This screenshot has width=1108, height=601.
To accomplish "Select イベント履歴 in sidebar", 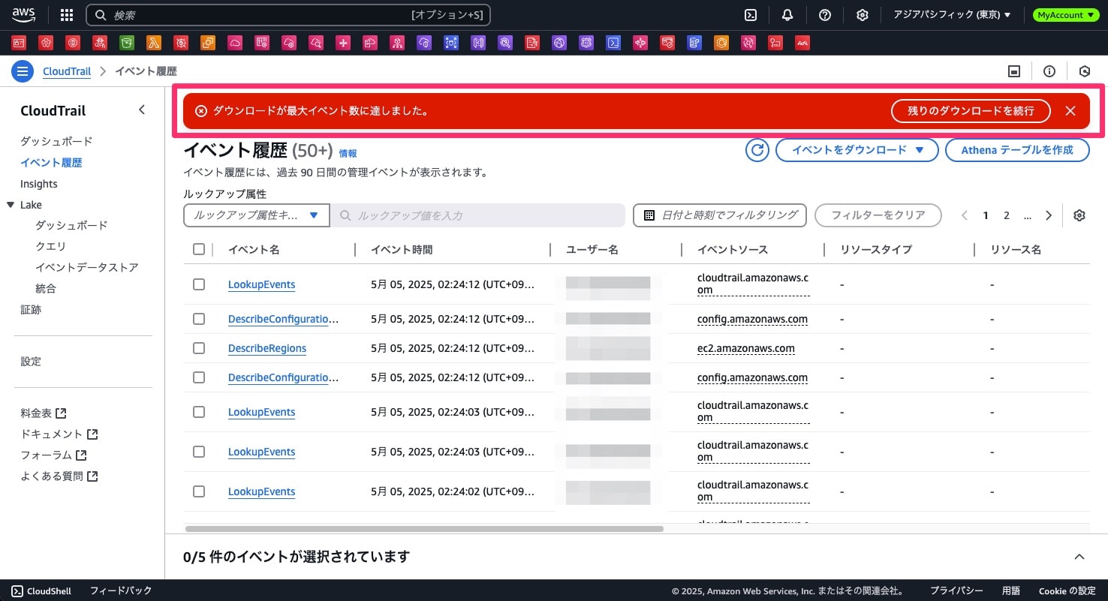I will [x=51, y=163].
